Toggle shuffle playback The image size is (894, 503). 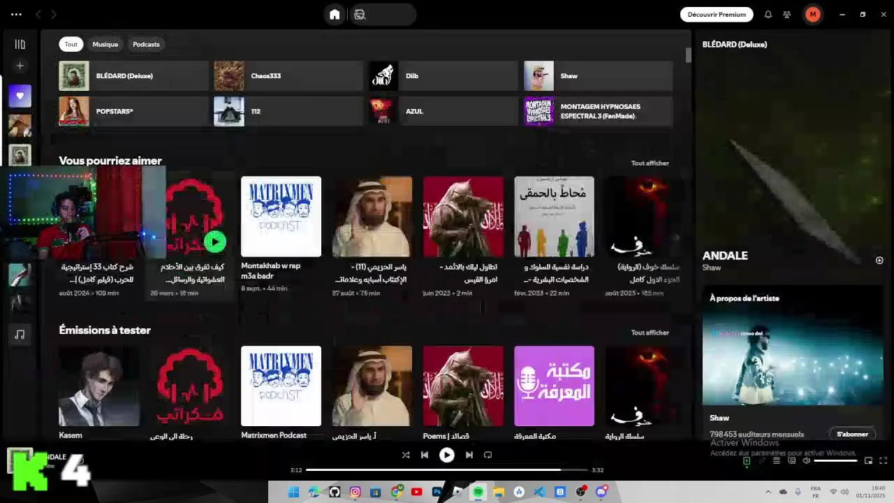[406, 455]
